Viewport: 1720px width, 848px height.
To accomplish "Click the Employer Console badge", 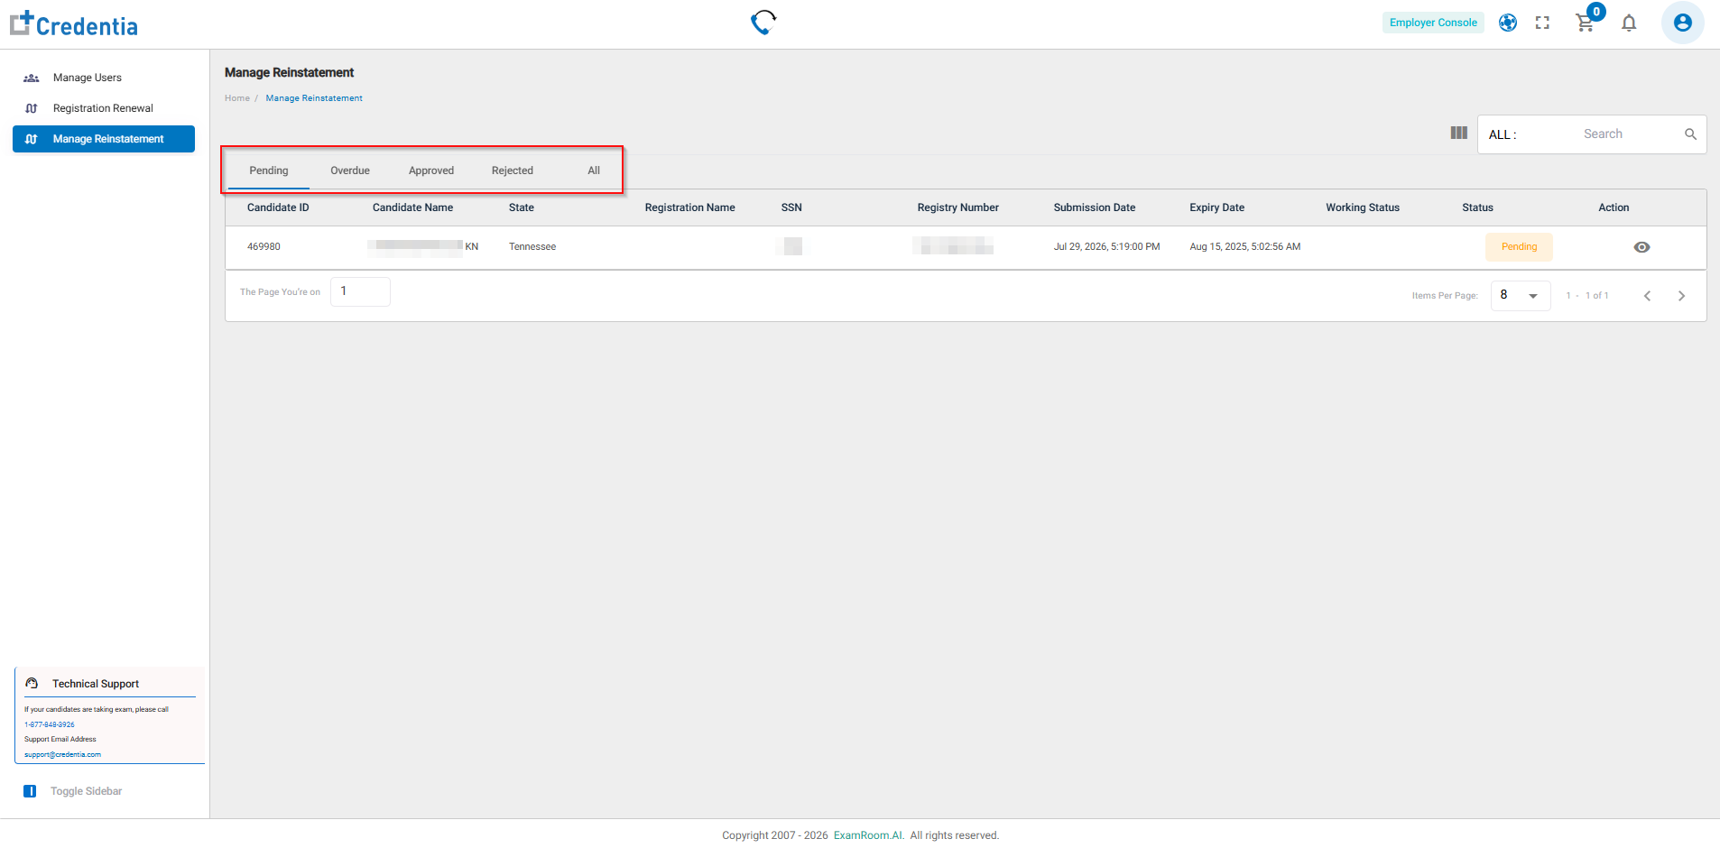I will 1433,23.
